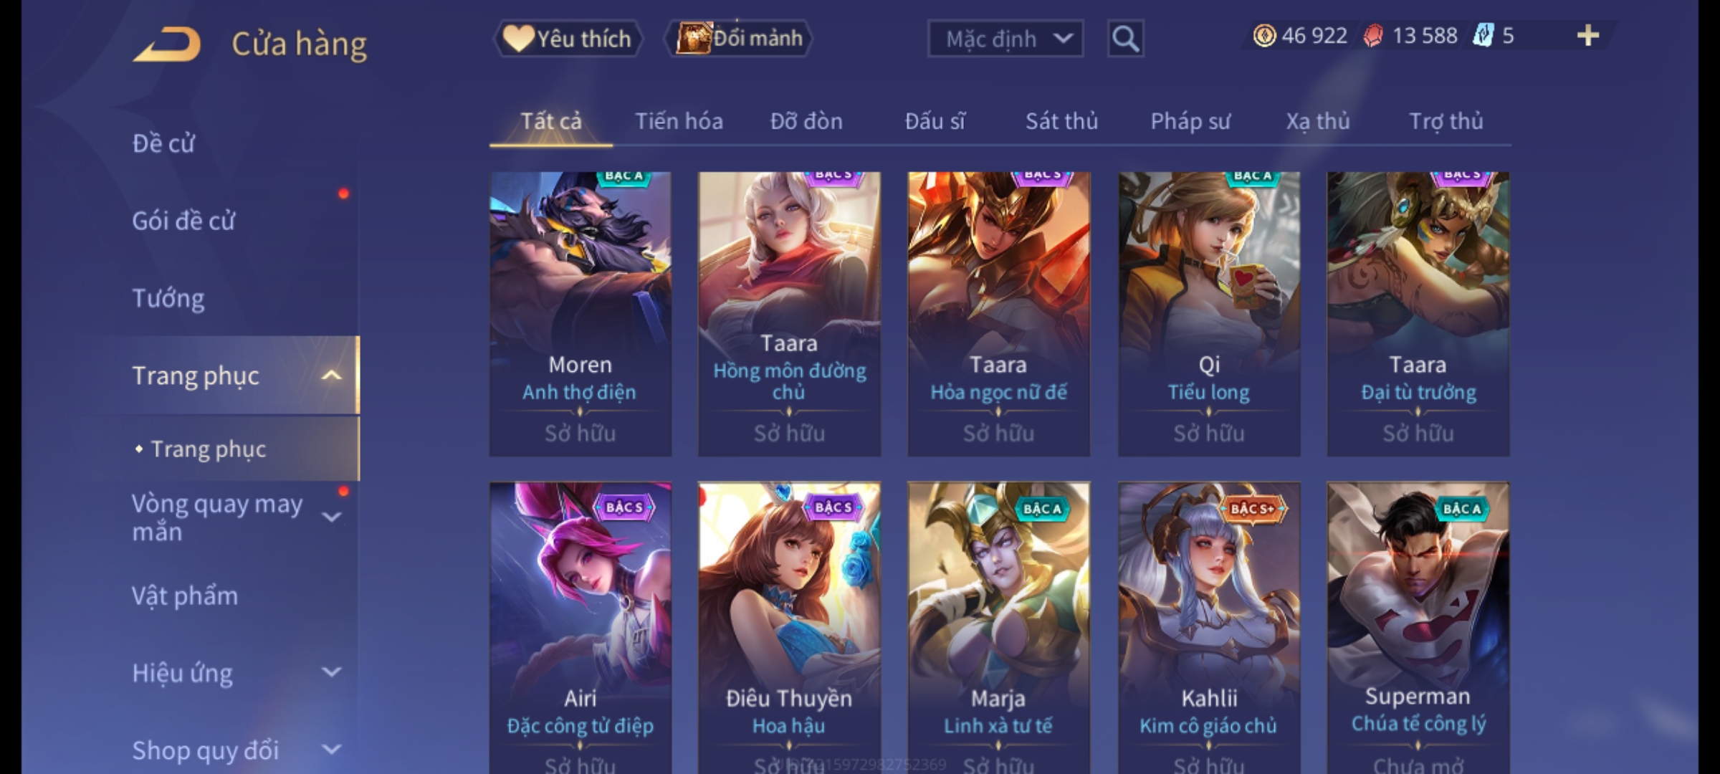Open Gói đề cử sidebar item

pos(183,221)
